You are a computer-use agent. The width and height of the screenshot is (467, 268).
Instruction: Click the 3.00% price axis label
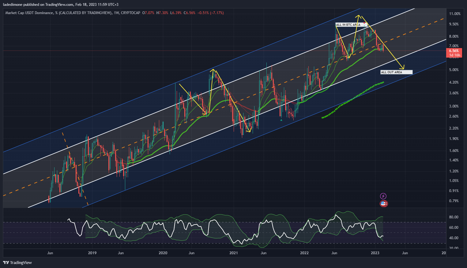point(454,106)
